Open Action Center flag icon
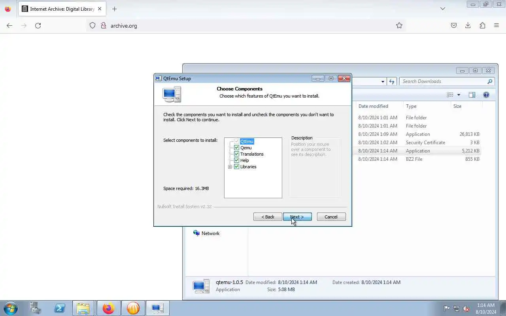 tap(447, 308)
